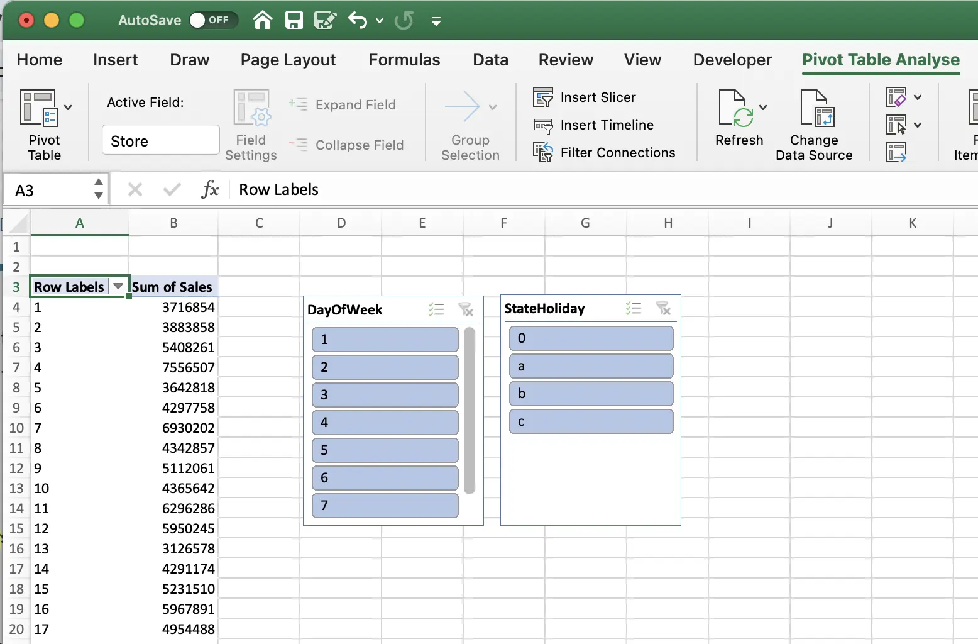Open the Page Layout tab
The image size is (978, 644).
tap(288, 60)
